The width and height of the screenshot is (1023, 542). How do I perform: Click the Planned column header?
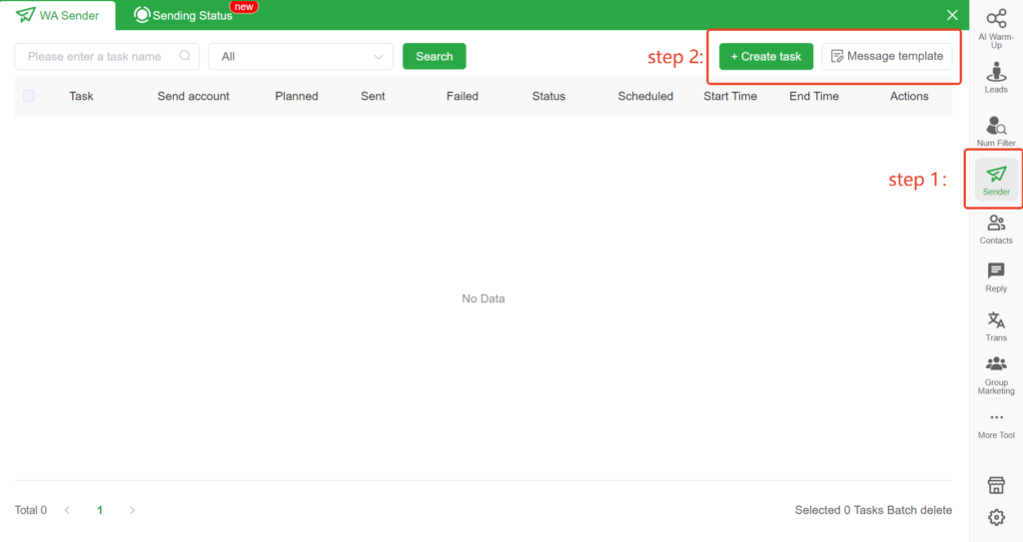[296, 96]
